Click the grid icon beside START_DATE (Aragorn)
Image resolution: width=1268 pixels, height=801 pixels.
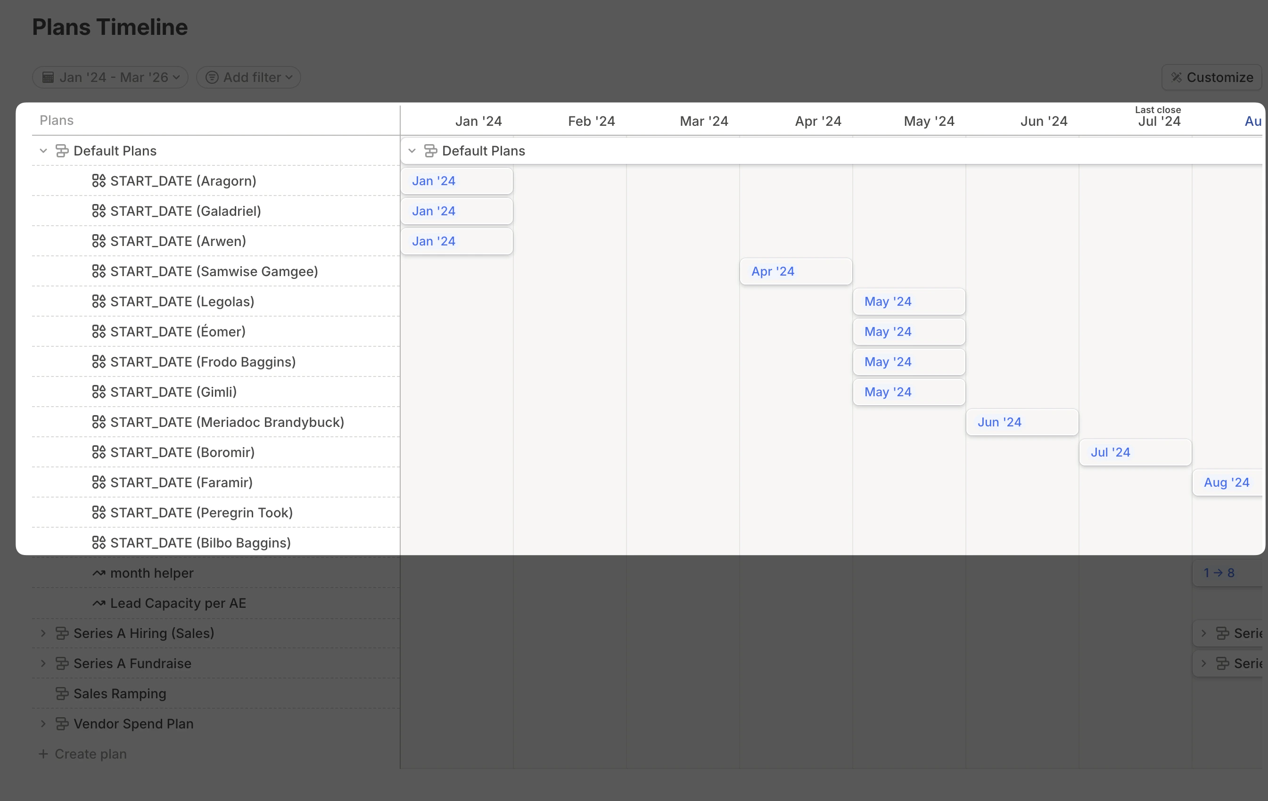(x=99, y=180)
